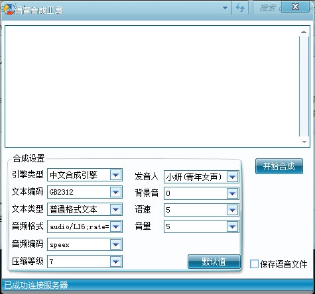Click the background window search box

tap(267, 8)
